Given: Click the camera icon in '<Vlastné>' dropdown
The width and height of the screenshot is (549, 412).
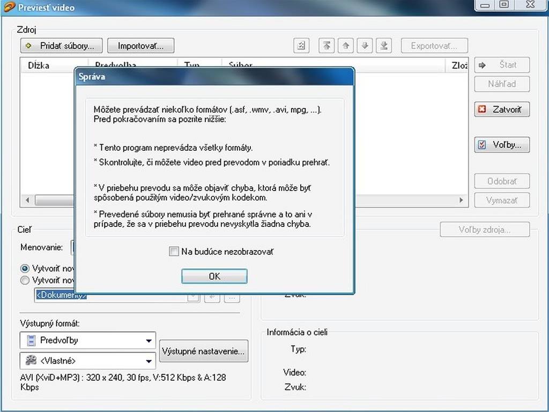Looking at the screenshot, I should [x=31, y=360].
